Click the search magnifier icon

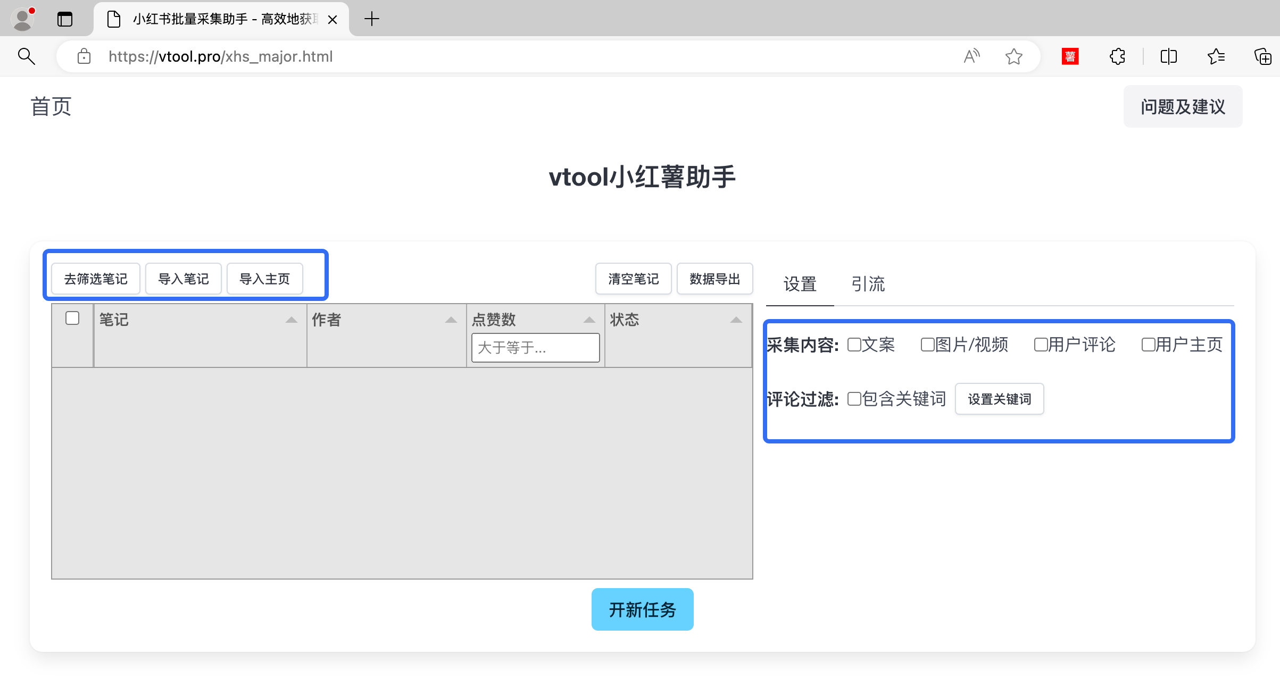26,56
